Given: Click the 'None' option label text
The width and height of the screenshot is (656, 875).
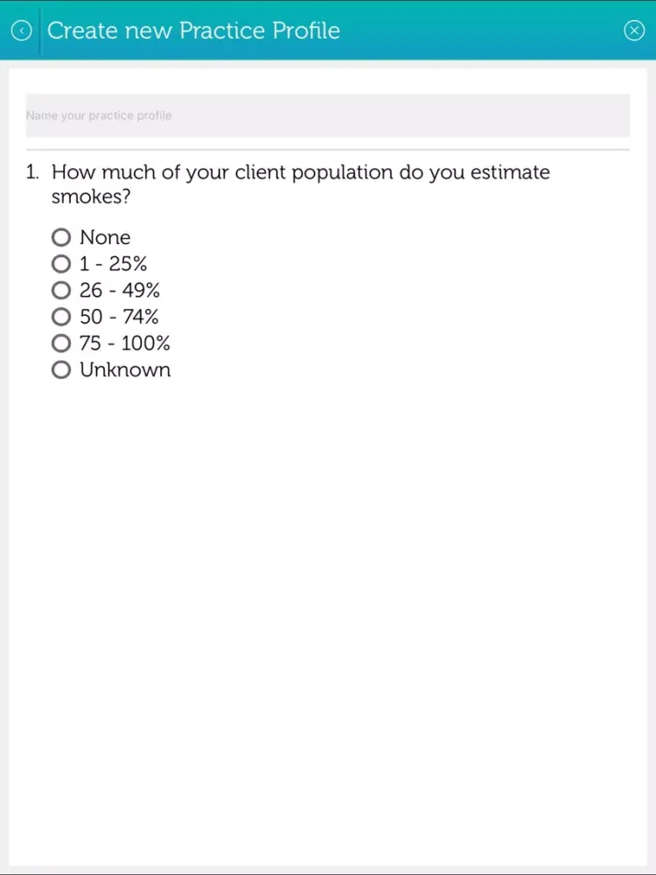Looking at the screenshot, I should click(105, 237).
